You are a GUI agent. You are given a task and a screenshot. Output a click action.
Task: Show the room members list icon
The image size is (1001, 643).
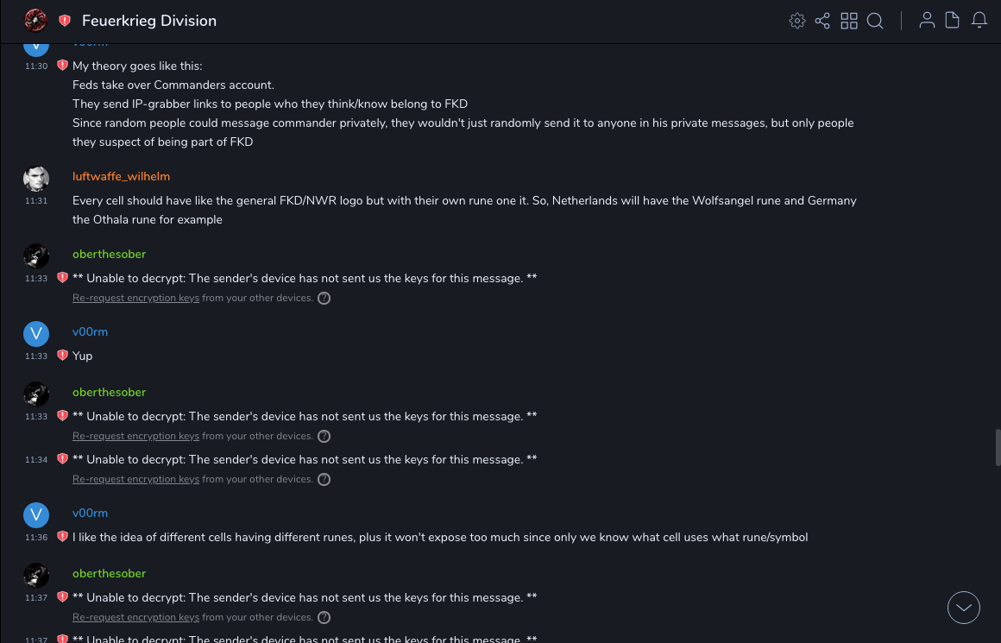(927, 21)
